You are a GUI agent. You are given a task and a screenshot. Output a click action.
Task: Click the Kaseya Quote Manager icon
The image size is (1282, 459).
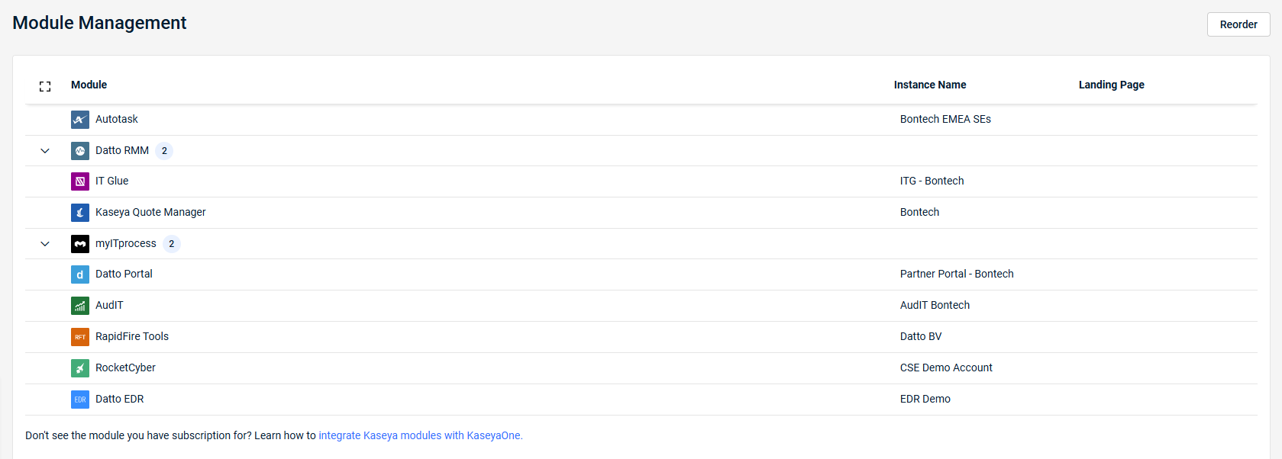(80, 213)
